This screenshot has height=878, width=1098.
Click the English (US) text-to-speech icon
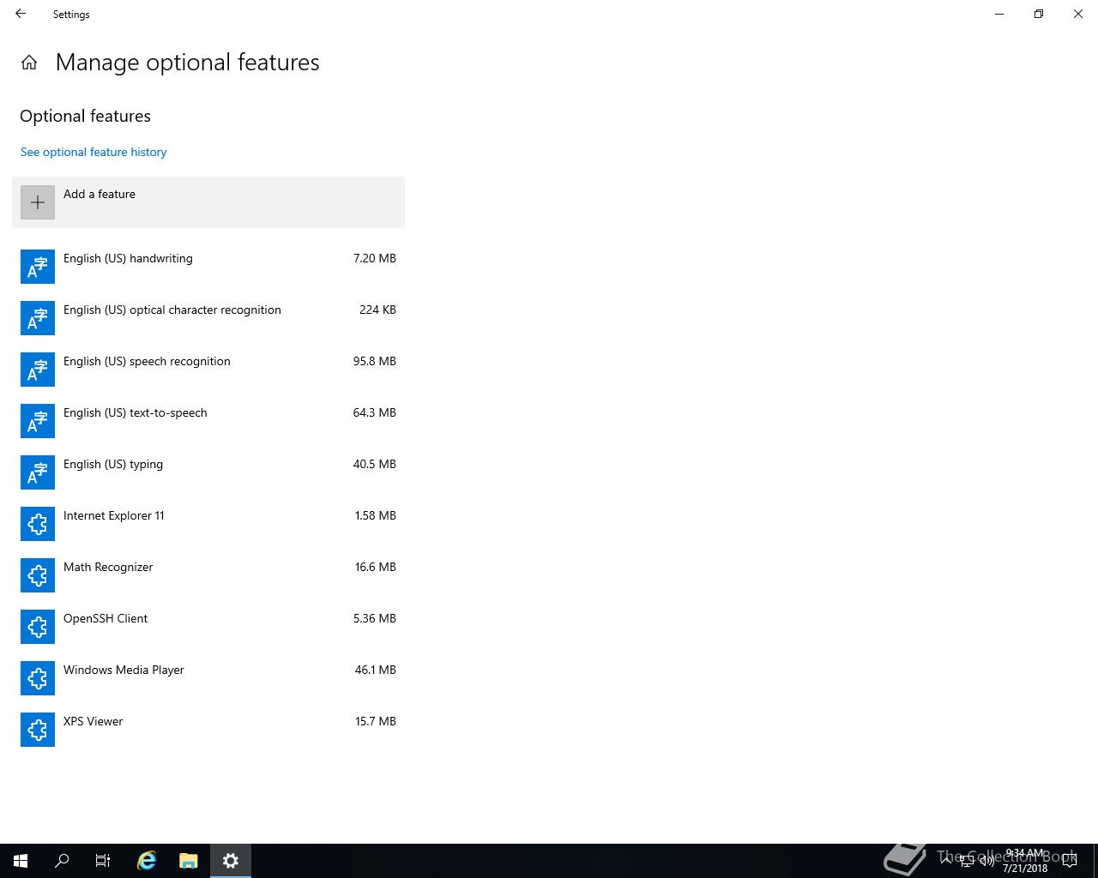pos(38,421)
